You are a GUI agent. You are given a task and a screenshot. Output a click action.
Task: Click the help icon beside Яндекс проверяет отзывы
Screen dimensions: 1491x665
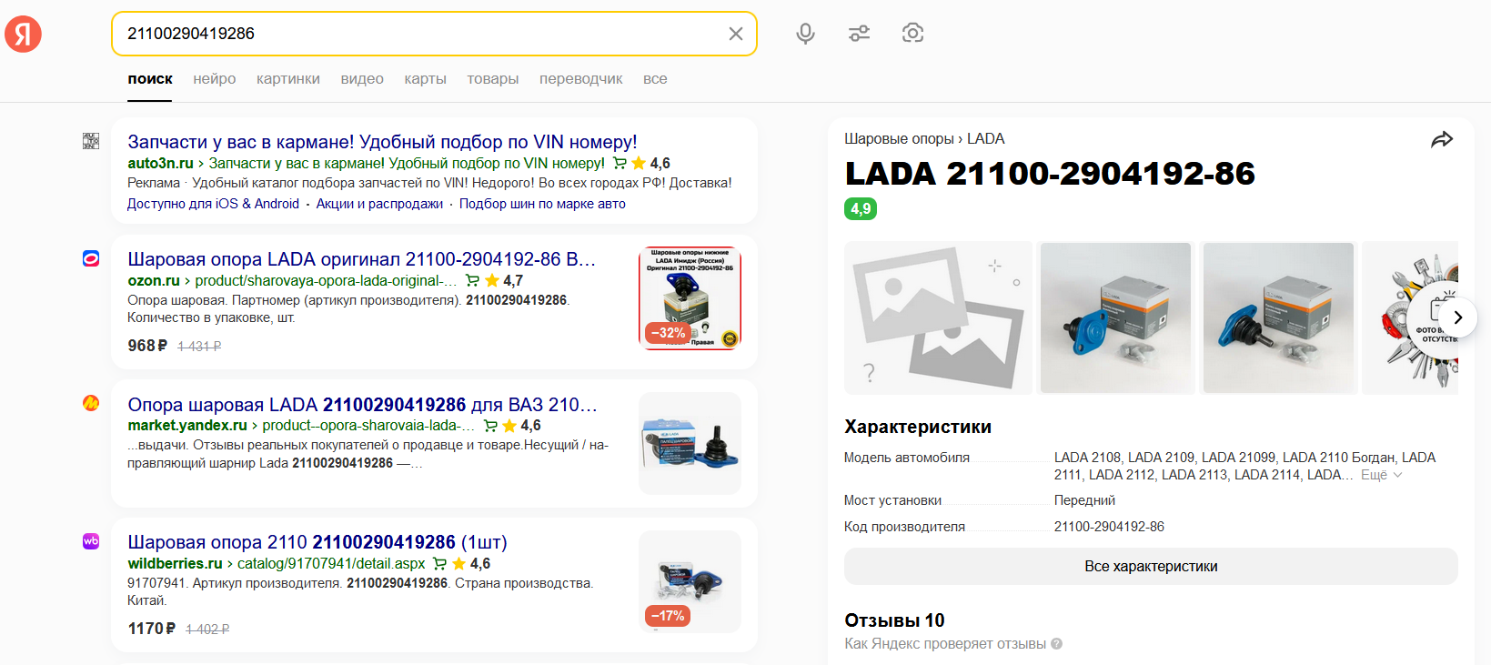(x=1056, y=644)
